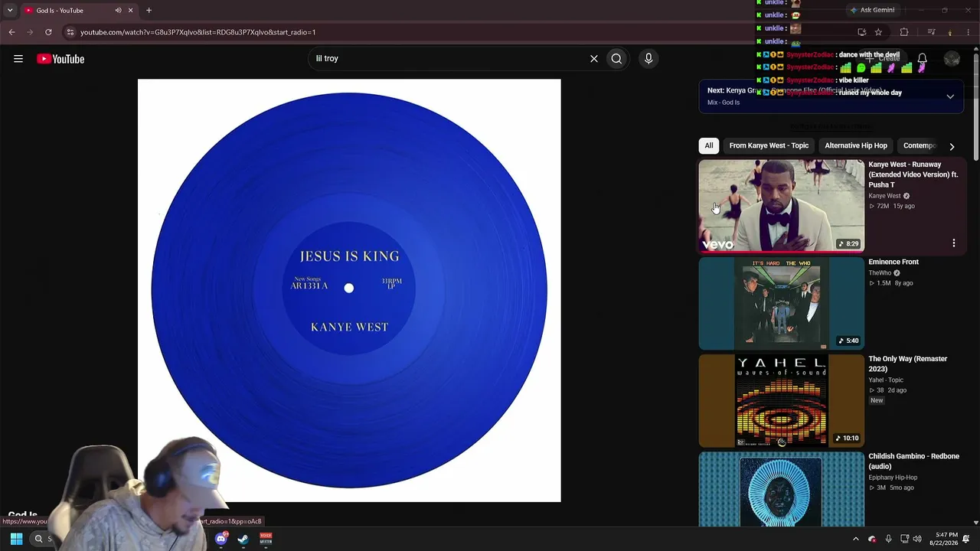Click the browser address bar URL
Image resolution: width=980 pixels, height=551 pixels.
198,32
